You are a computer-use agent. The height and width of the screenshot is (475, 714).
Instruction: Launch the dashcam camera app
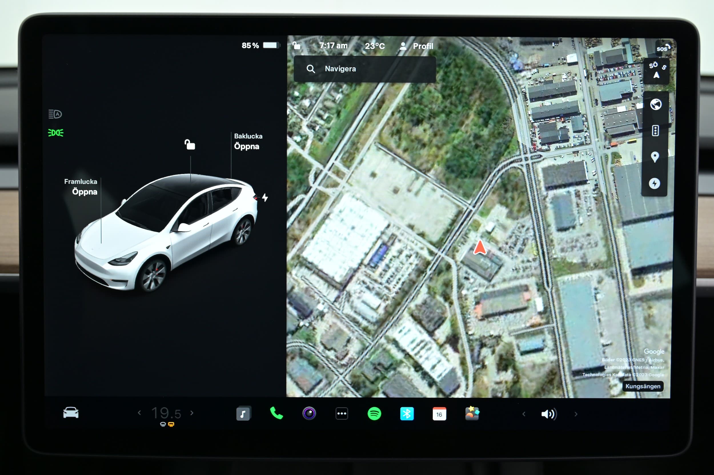pyautogui.click(x=309, y=414)
